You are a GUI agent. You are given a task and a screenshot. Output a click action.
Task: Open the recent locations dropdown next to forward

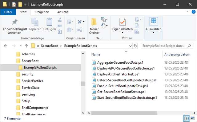pos(21,46)
